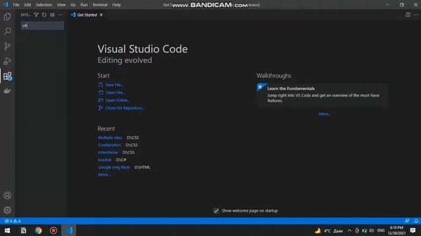Screen dimensions: 421x236
Task: Open the Run and Debug view
Action: [x=7, y=61]
